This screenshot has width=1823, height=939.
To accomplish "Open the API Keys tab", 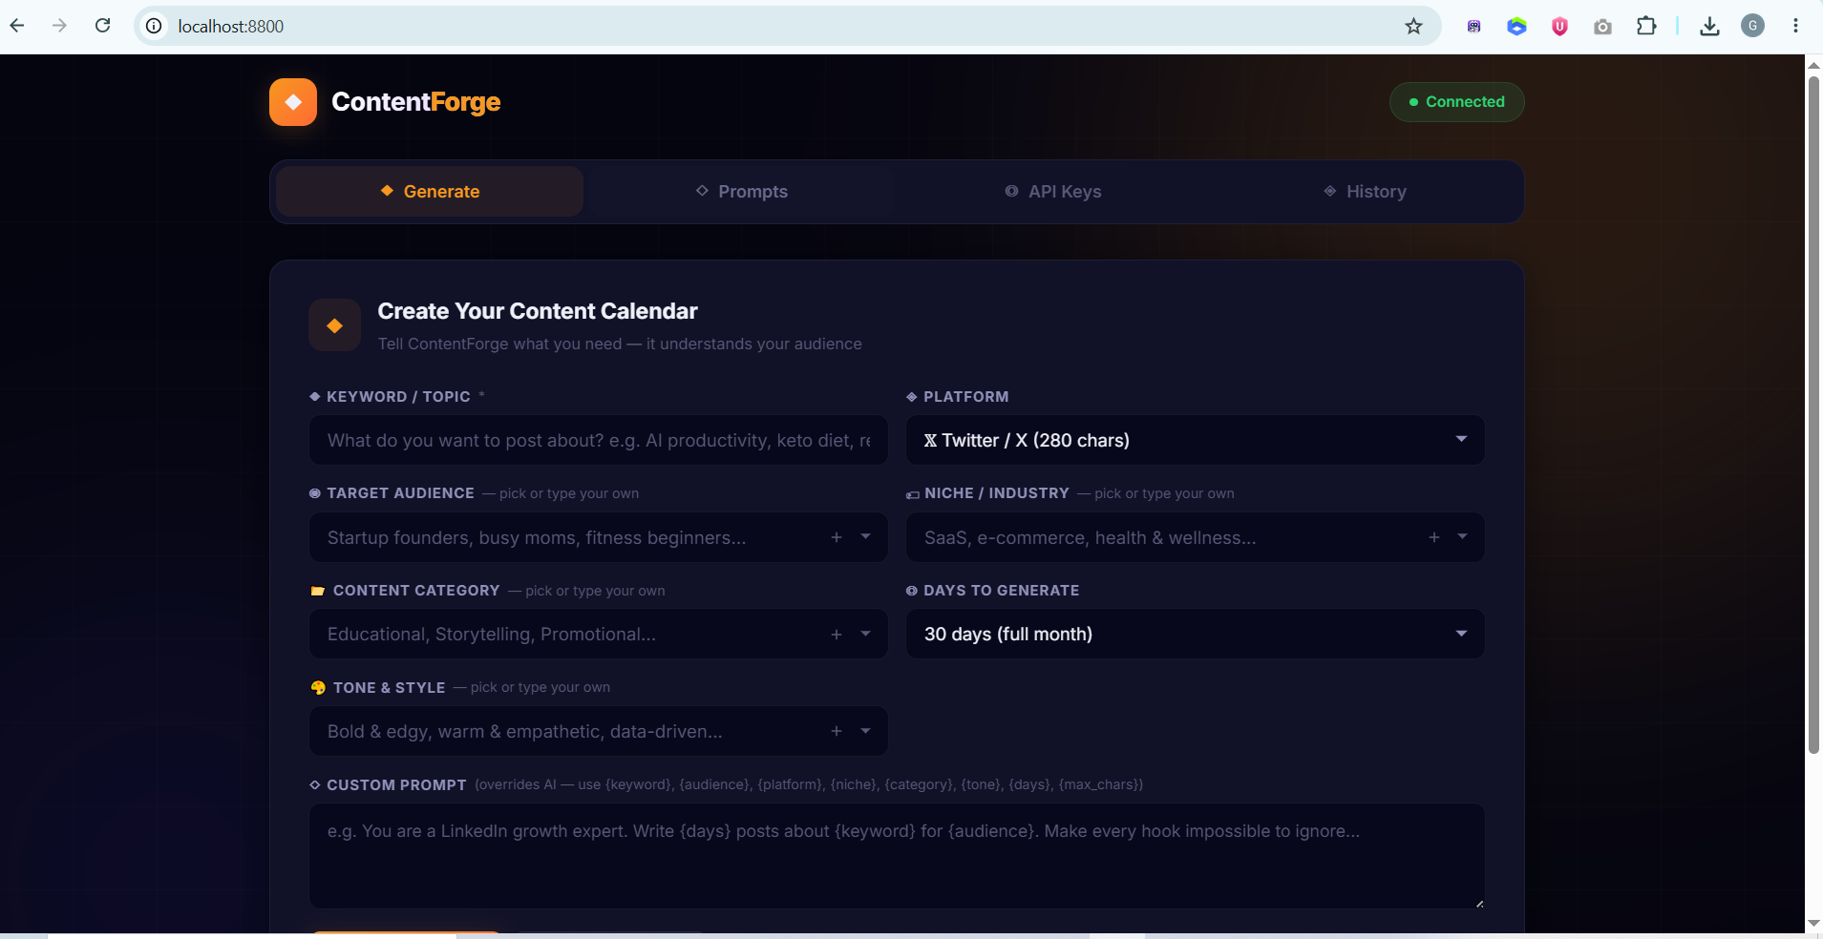I will (x=1052, y=192).
